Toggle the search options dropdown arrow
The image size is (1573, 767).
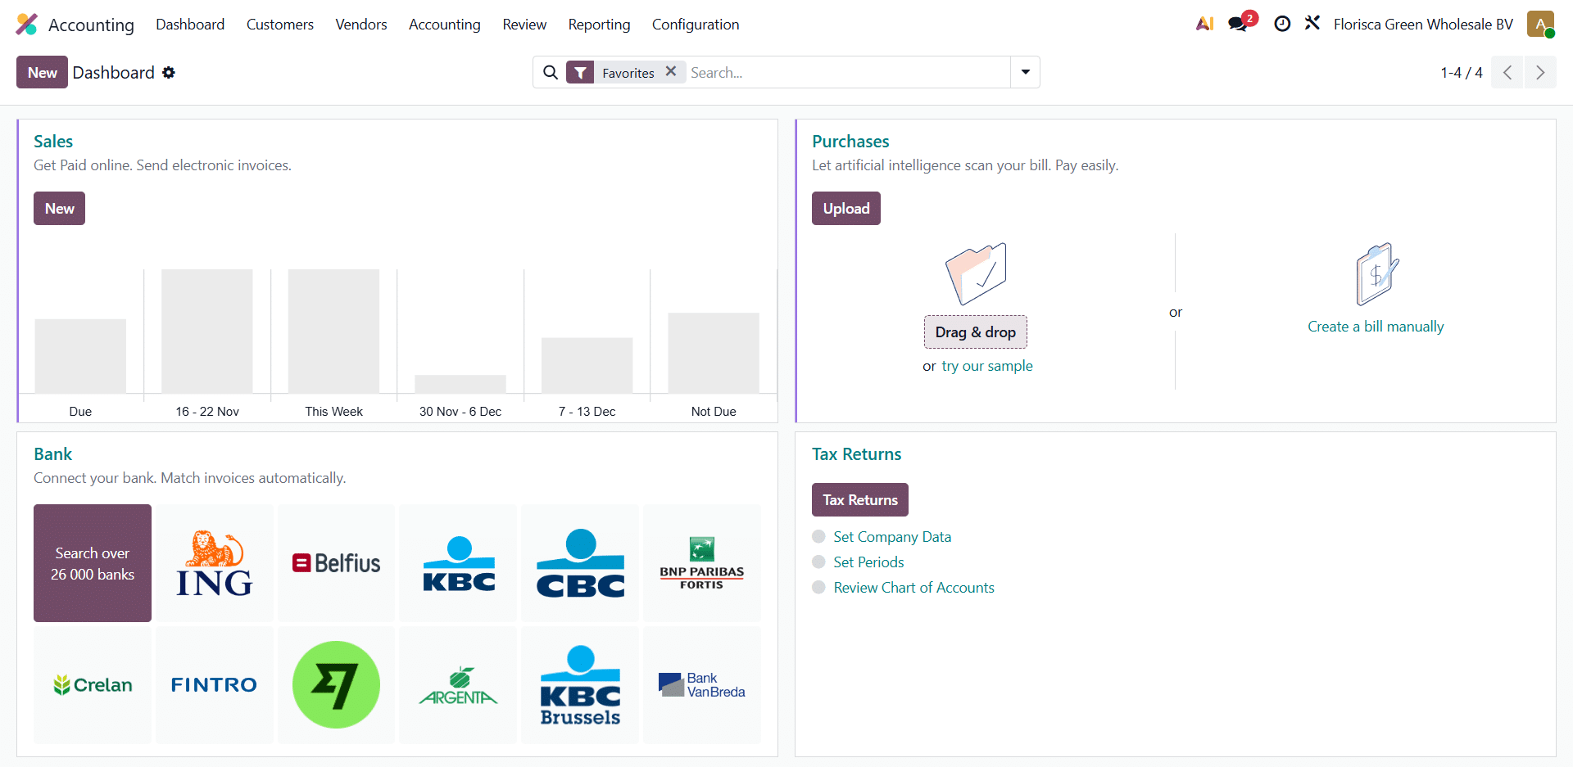point(1025,72)
